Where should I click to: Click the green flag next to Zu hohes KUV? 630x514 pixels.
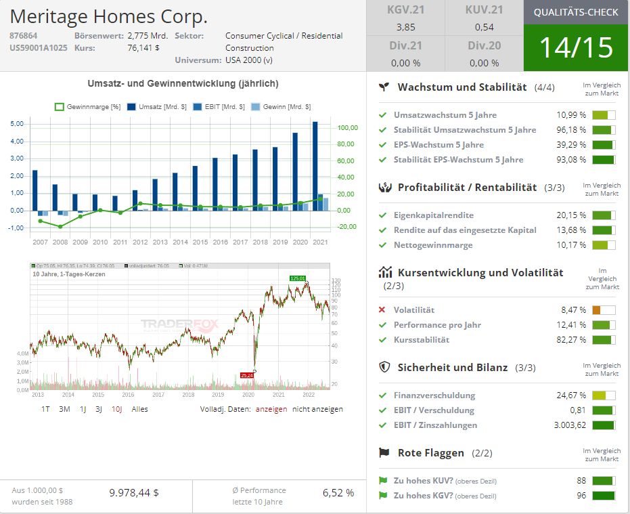(383, 481)
